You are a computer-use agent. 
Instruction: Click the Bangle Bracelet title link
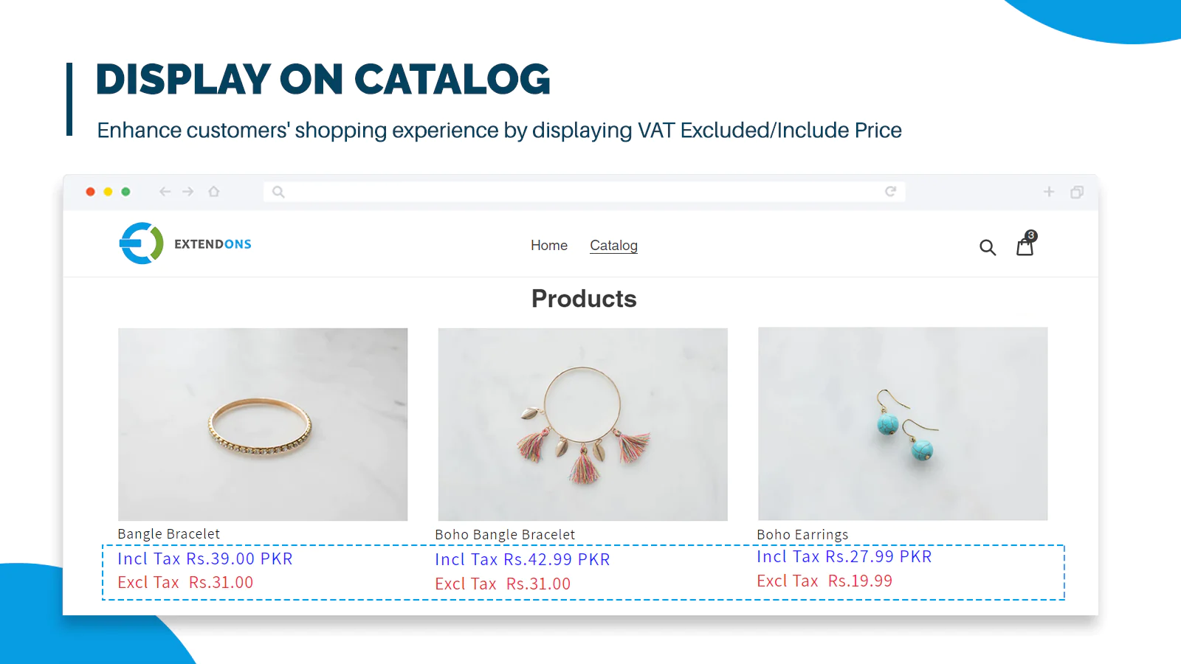pos(169,534)
